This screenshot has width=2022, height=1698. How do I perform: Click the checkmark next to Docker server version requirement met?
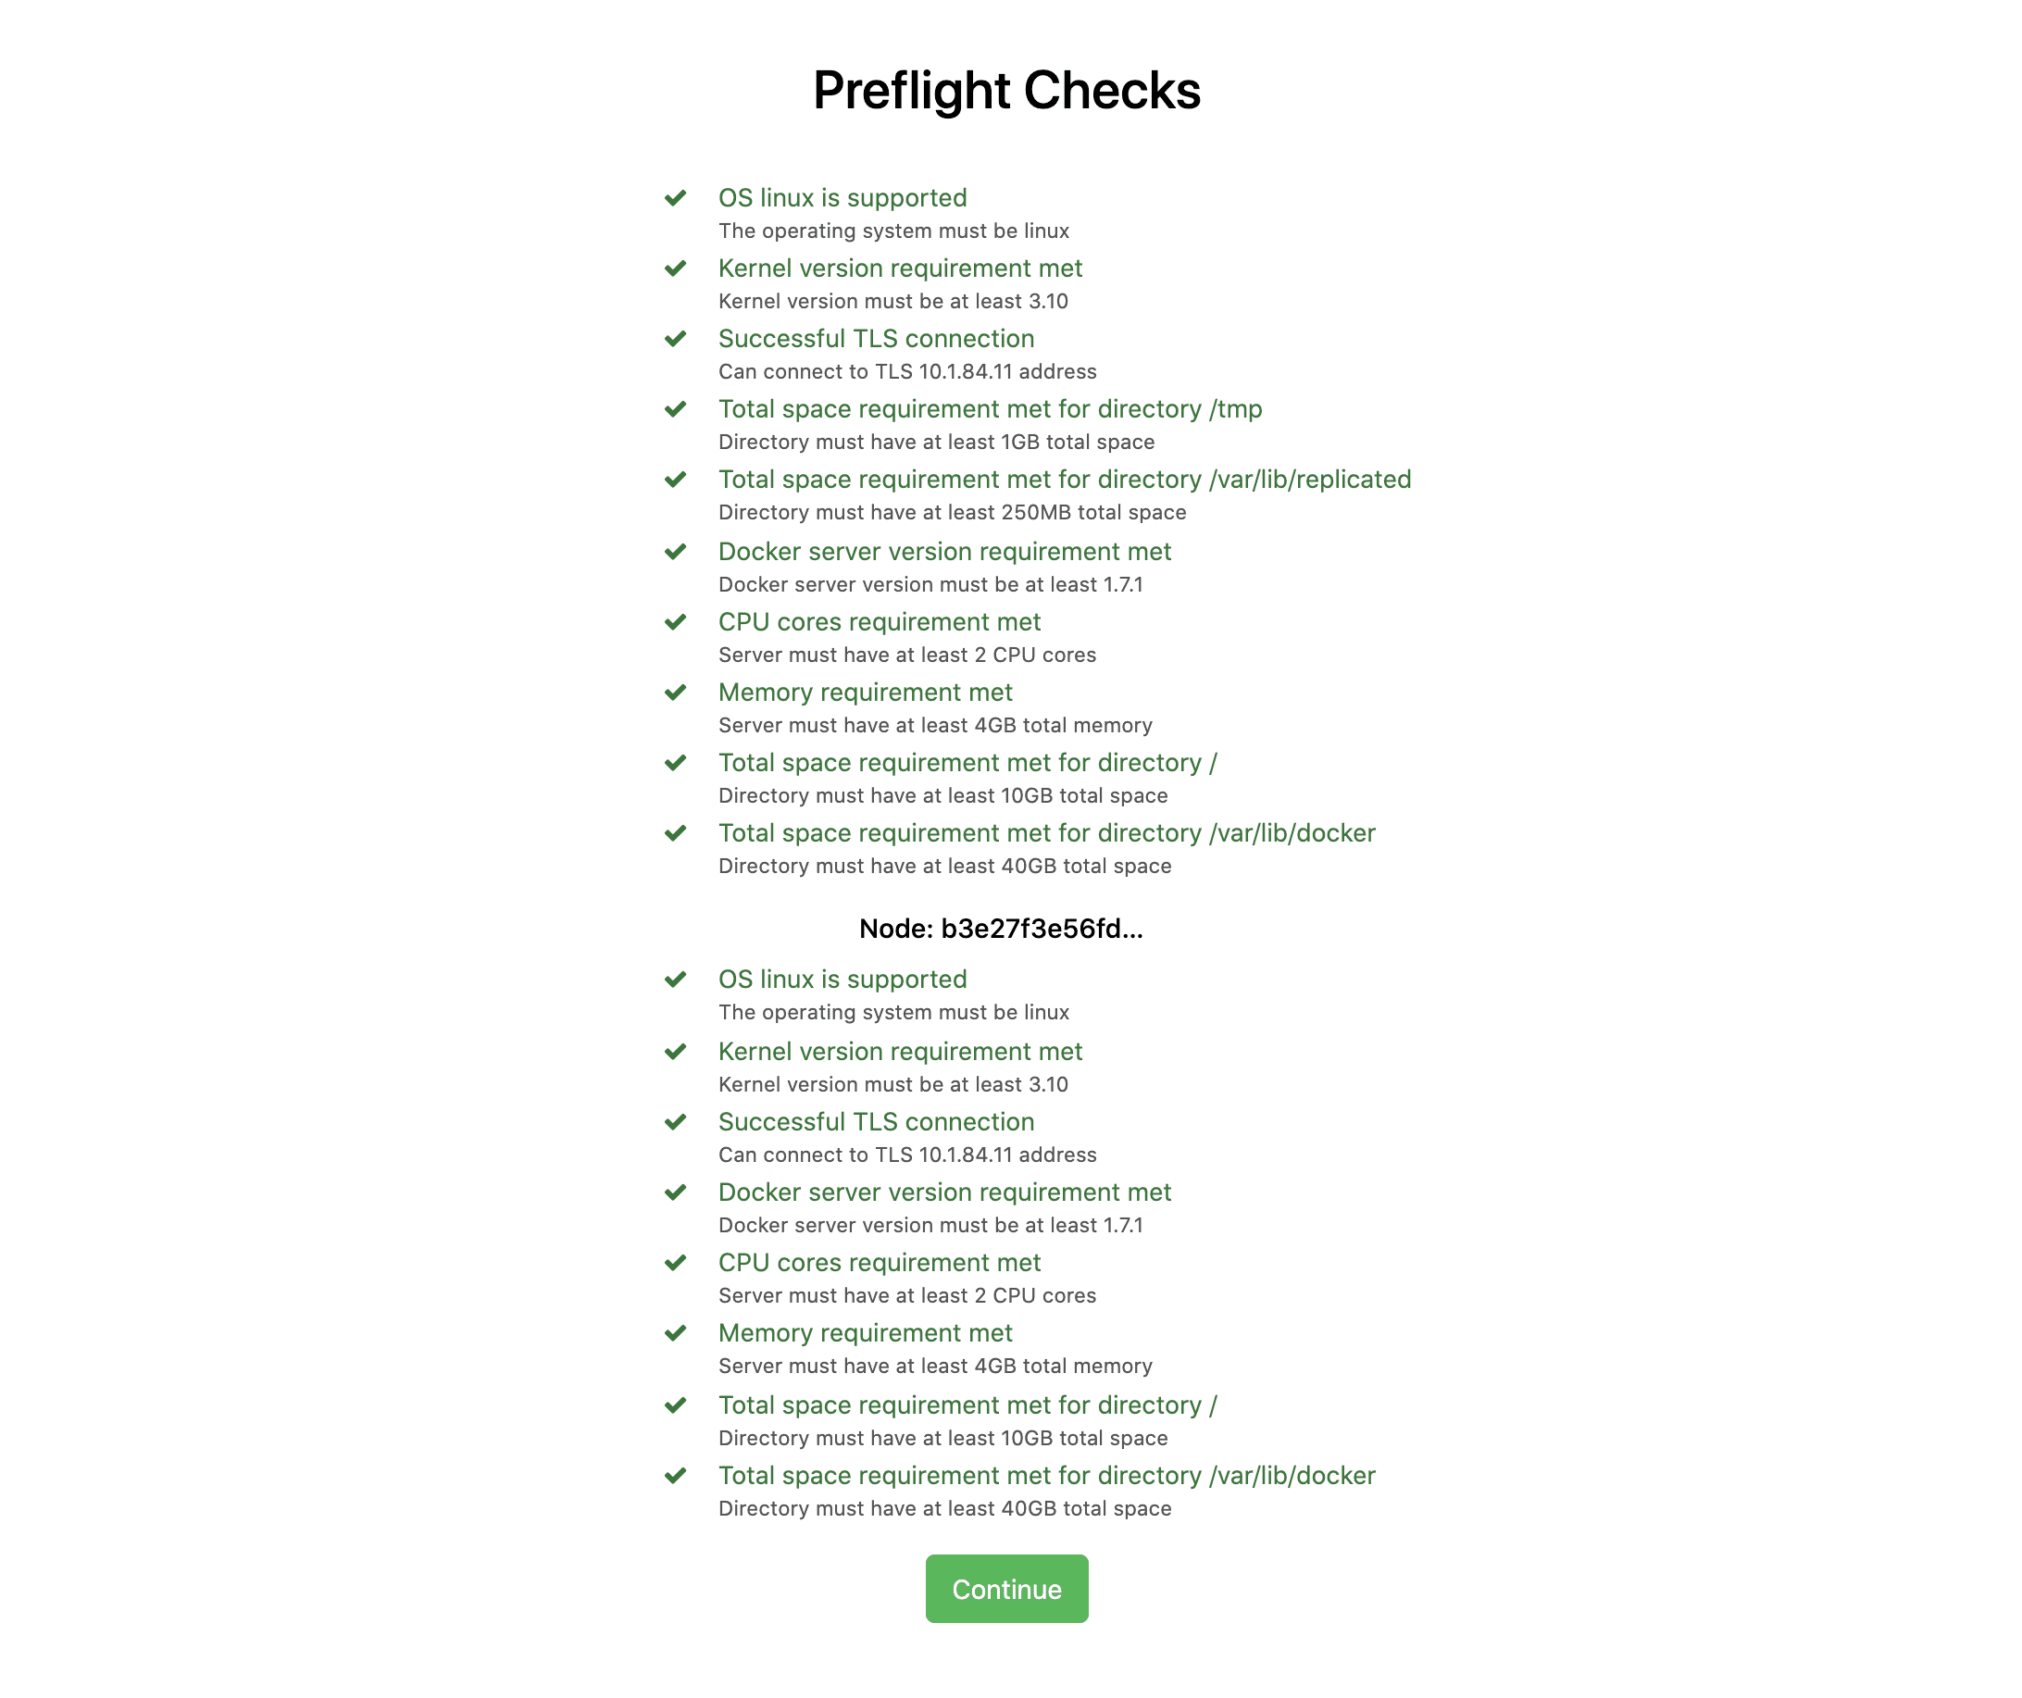coord(675,552)
